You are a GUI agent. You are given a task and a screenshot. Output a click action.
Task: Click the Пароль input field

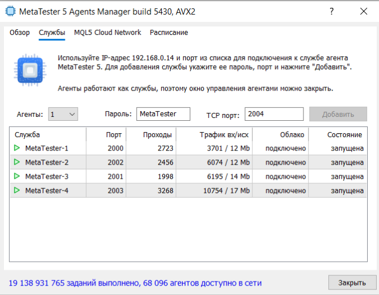[x=164, y=114]
